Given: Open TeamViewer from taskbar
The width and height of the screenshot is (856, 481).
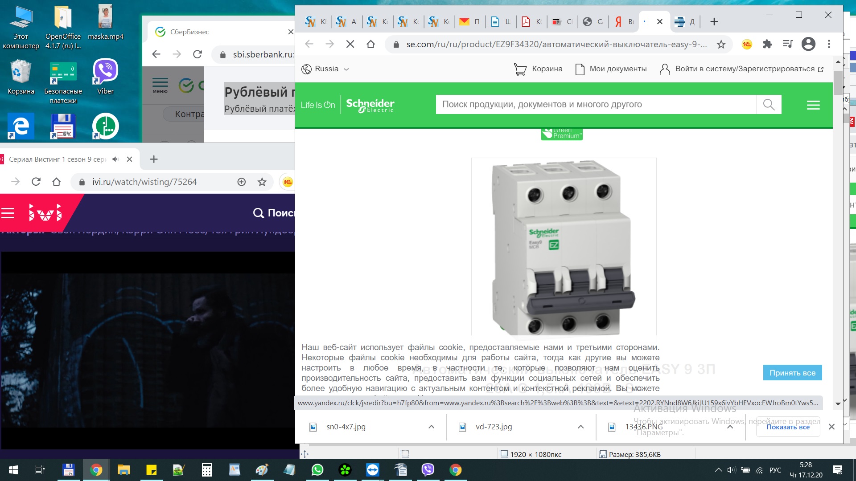Looking at the screenshot, I should [373, 470].
